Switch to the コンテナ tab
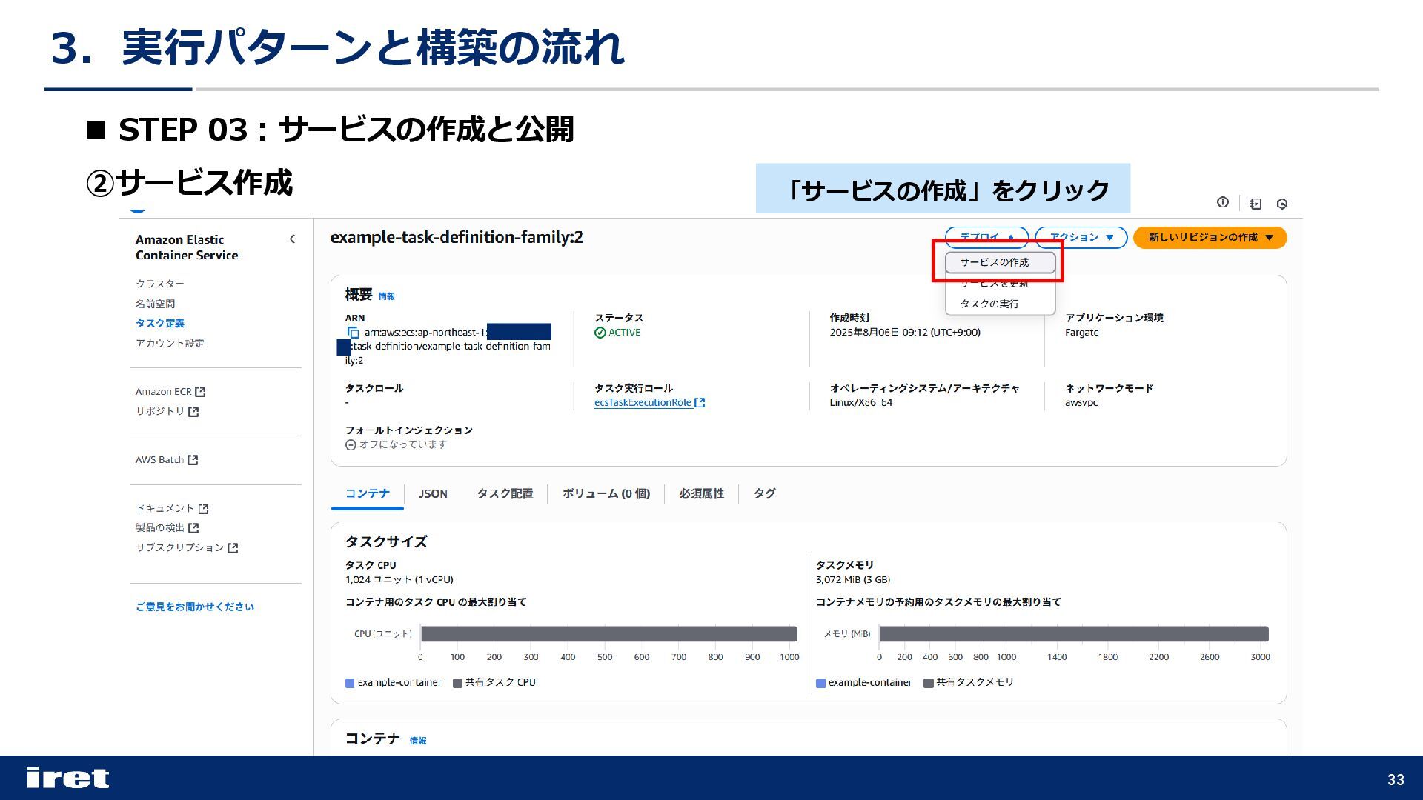This screenshot has width=1423, height=800. tap(367, 493)
